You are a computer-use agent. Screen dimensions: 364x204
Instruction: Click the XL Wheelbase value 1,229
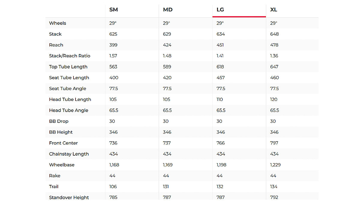276,165
